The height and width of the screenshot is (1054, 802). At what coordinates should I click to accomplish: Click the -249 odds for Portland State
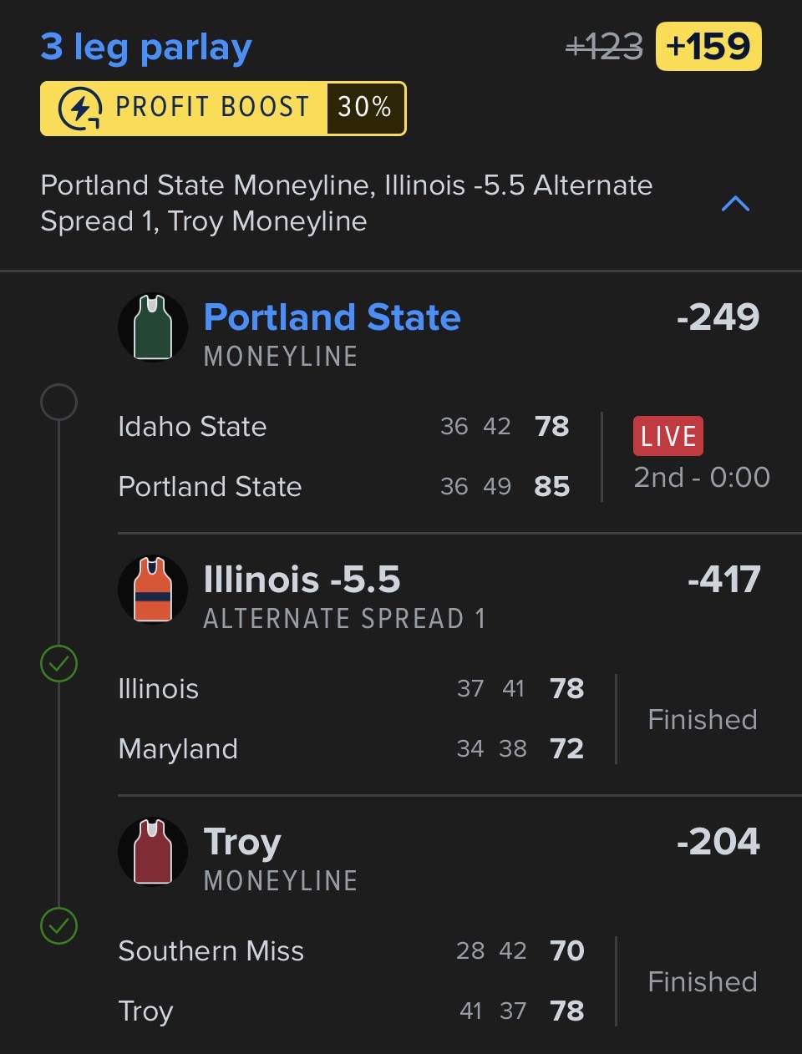pos(718,317)
